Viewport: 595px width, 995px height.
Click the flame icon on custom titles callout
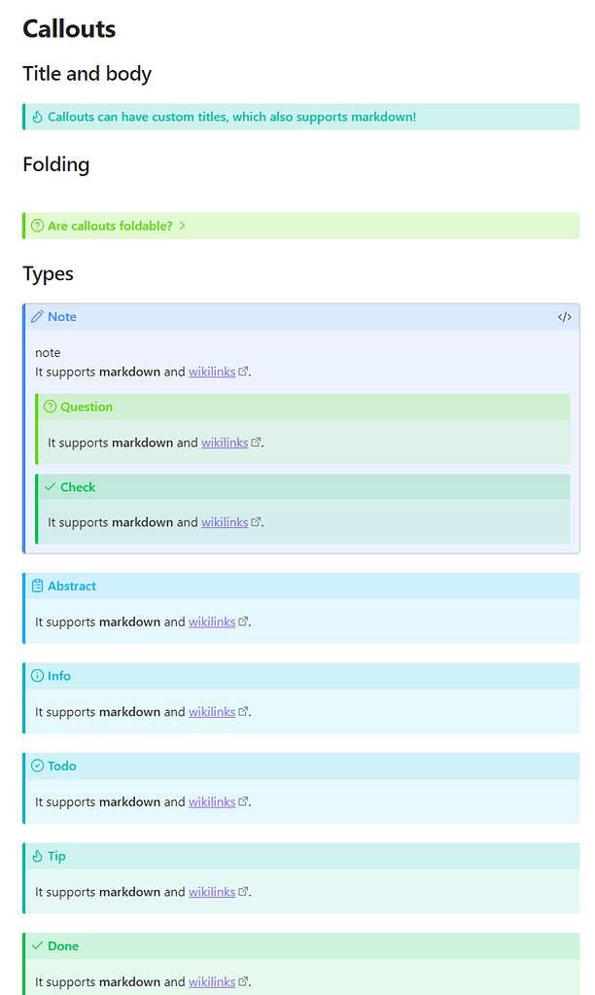pos(38,117)
